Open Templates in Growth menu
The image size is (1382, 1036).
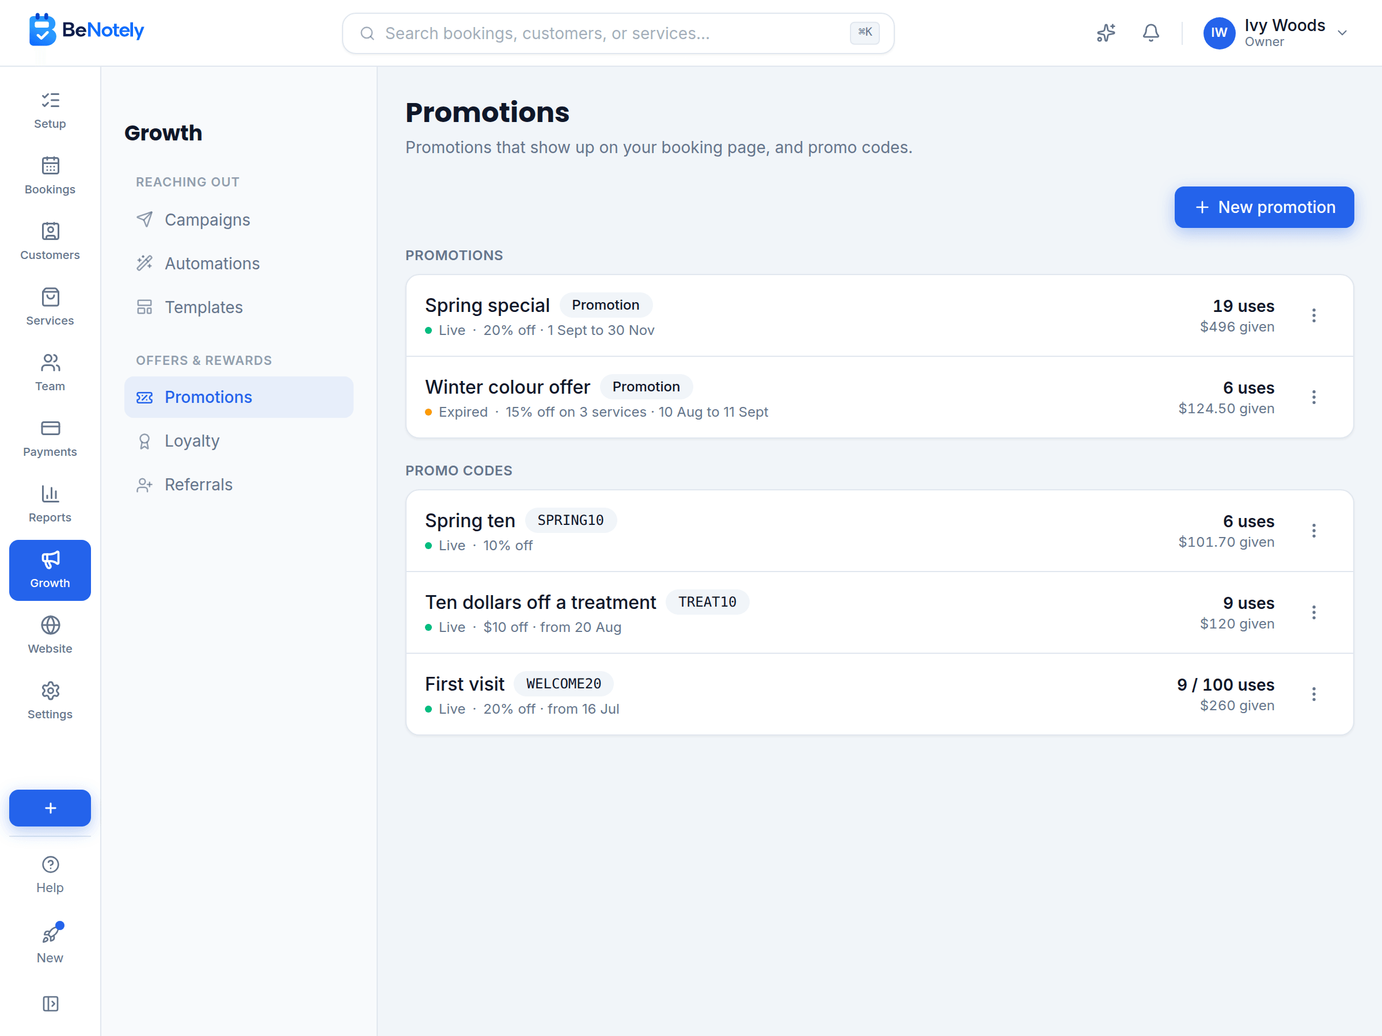point(238,307)
